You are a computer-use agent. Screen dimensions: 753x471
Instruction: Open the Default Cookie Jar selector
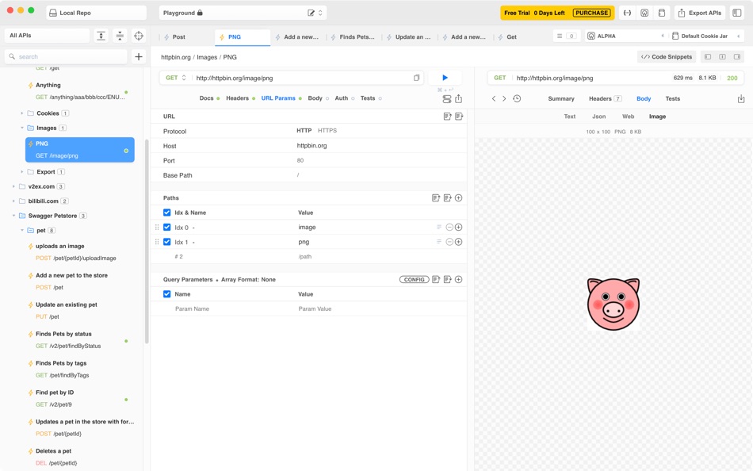(x=704, y=35)
